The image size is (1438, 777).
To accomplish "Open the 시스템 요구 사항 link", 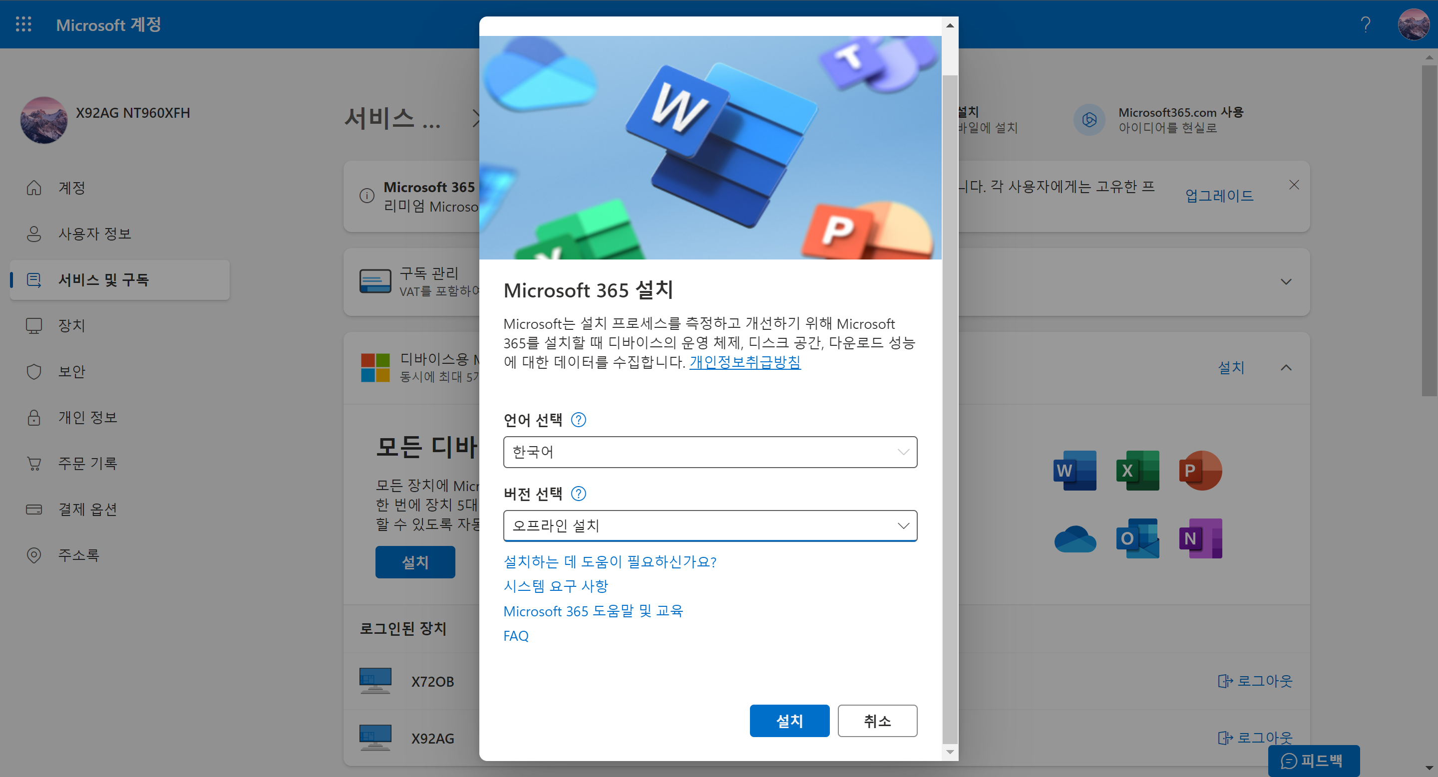I will point(555,586).
